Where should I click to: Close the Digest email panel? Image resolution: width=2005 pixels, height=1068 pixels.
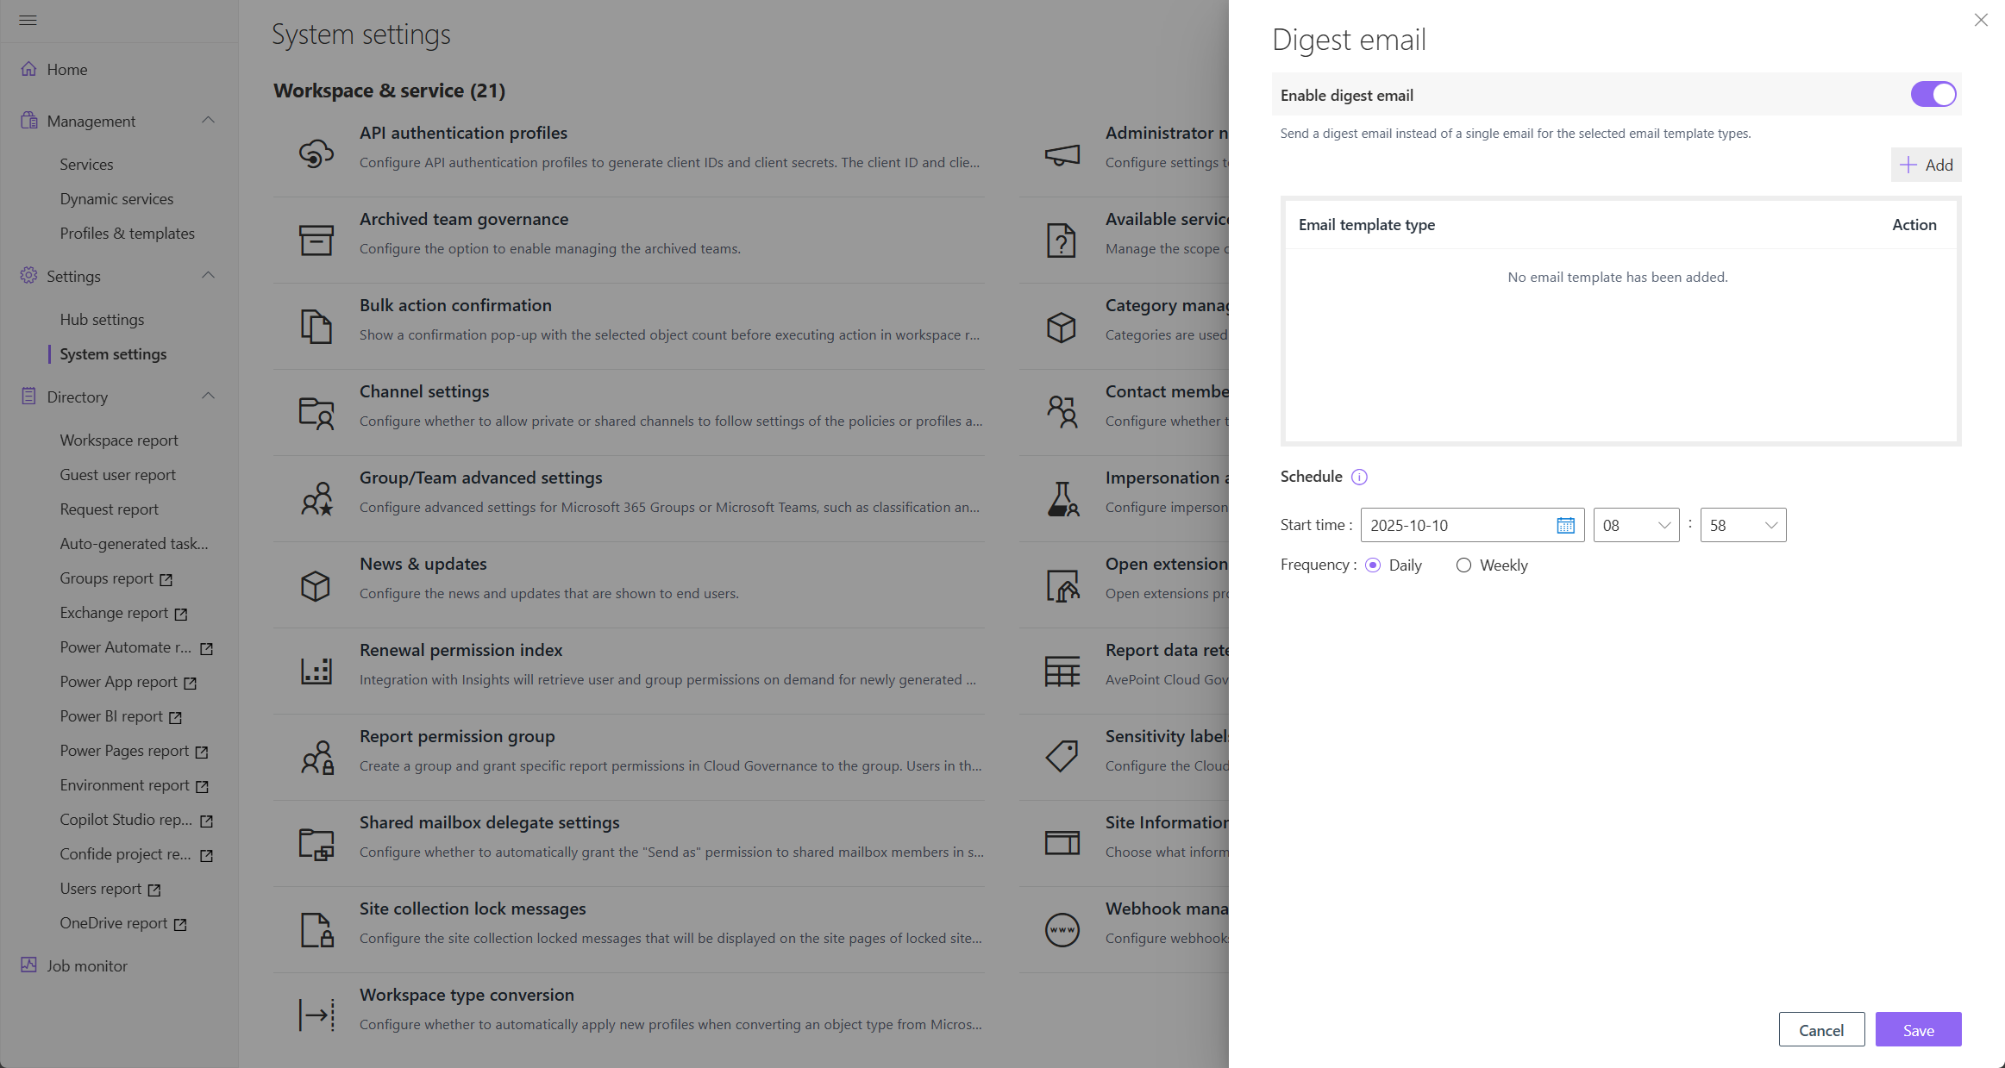[x=1981, y=20]
